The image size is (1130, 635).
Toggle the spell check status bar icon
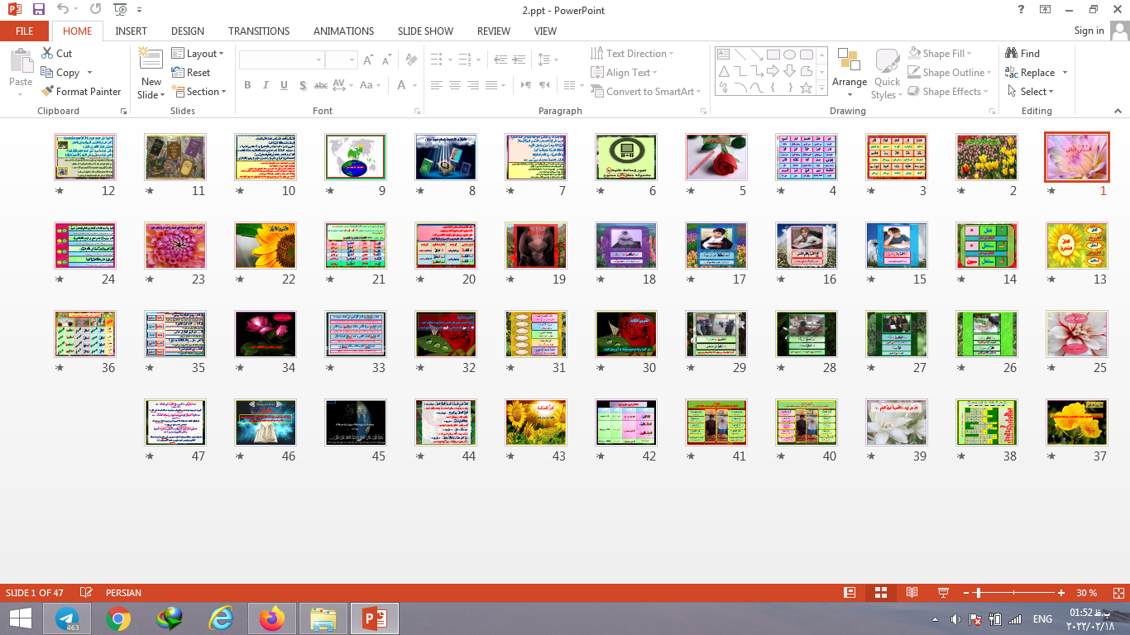(86, 593)
